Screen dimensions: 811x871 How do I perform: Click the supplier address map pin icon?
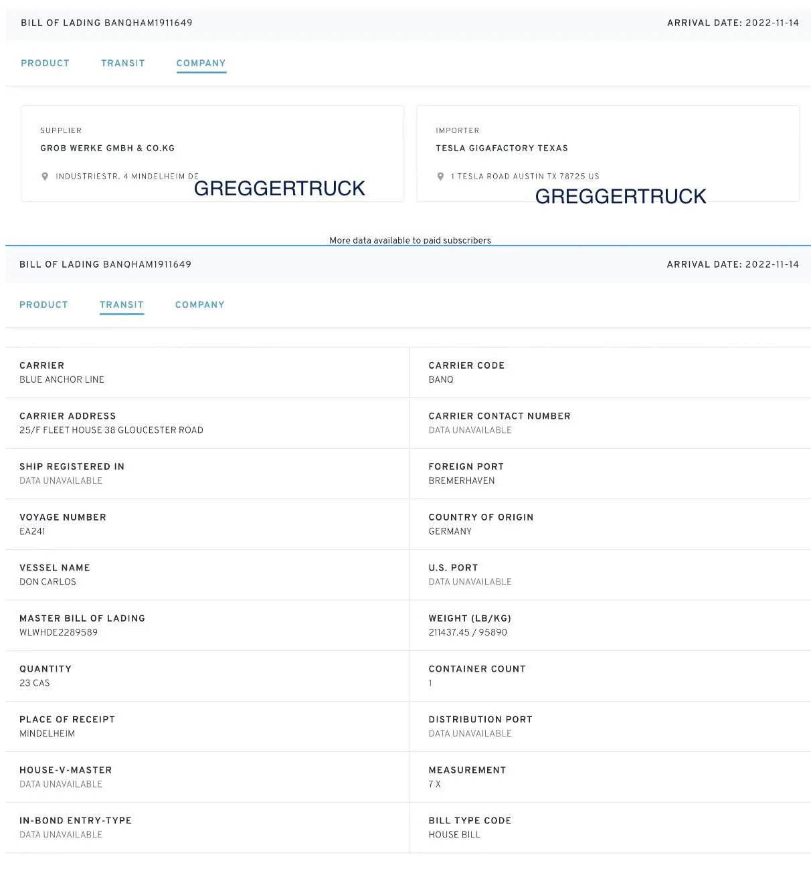coord(45,177)
